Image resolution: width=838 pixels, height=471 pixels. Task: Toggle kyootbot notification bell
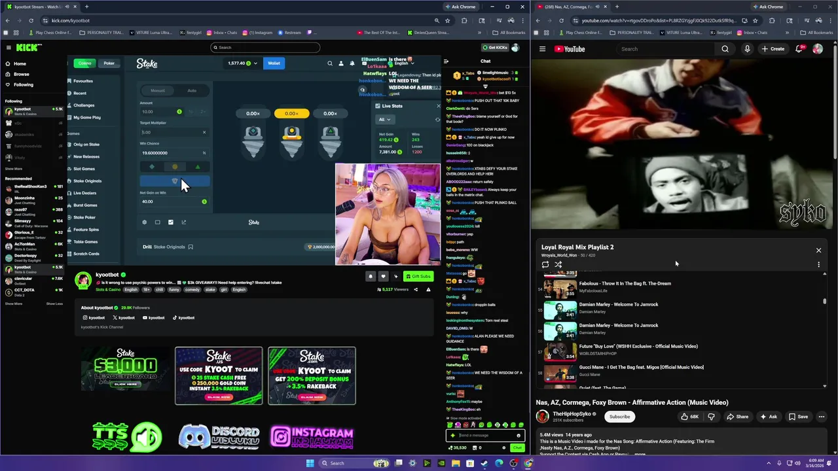[371, 276]
